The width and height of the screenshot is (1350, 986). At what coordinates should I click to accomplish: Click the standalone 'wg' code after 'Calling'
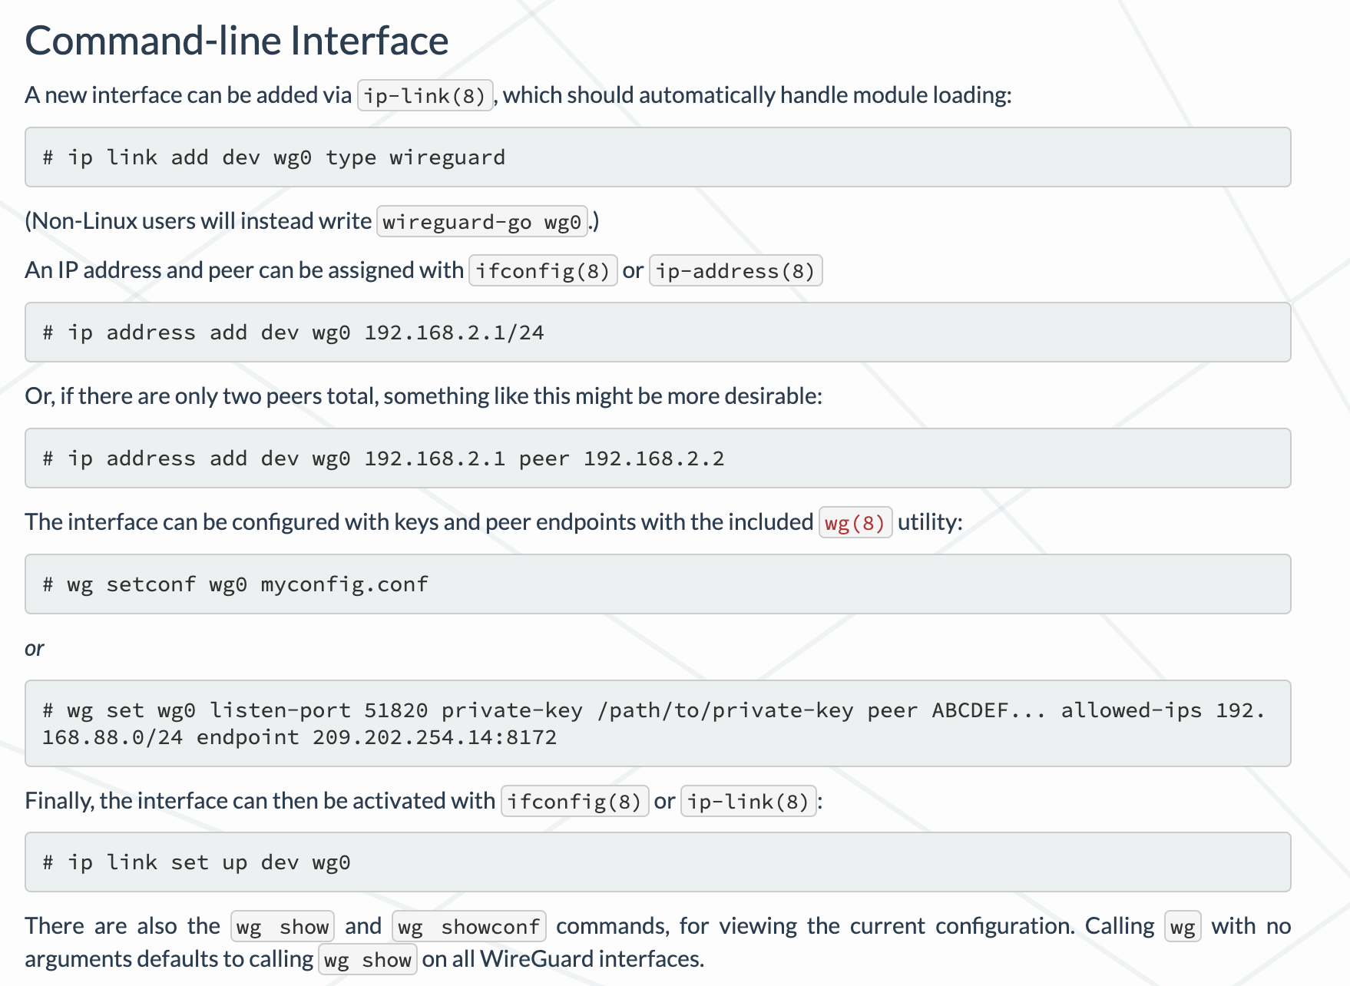pyautogui.click(x=1183, y=927)
